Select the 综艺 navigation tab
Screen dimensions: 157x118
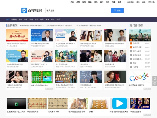click(x=26, y=19)
